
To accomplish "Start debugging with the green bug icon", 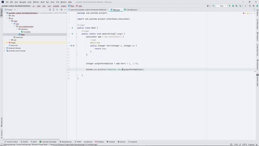I will (233, 6).
